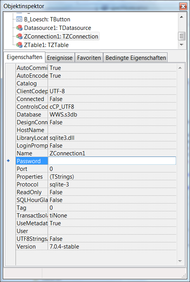Switch to the Ereignisse tab
The width and height of the screenshot is (190, 282).
point(60,58)
